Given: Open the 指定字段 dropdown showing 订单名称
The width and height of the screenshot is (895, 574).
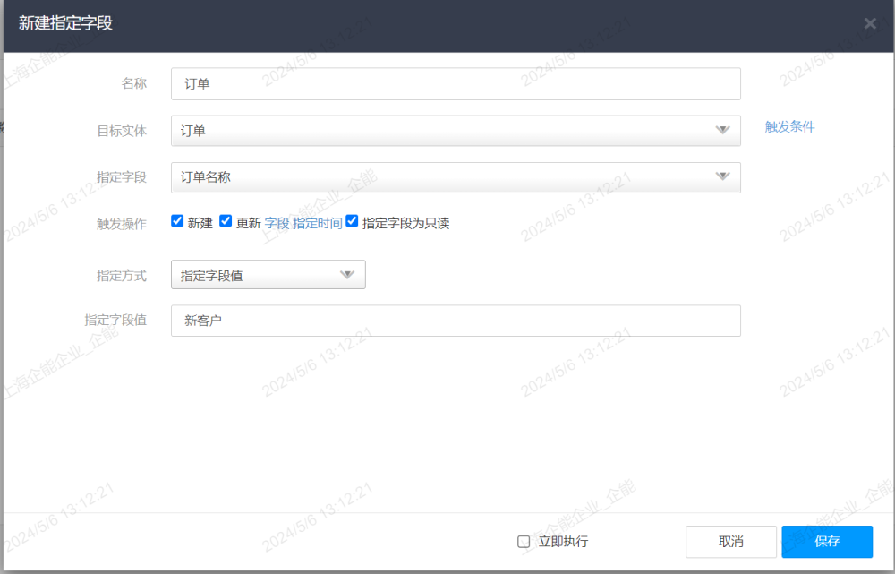Looking at the screenshot, I should (x=456, y=177).
